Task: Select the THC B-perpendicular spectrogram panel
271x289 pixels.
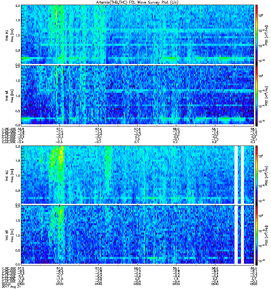Action: [138, 175]
